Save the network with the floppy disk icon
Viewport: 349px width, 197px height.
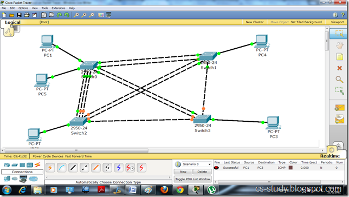(x=20, y=15)
